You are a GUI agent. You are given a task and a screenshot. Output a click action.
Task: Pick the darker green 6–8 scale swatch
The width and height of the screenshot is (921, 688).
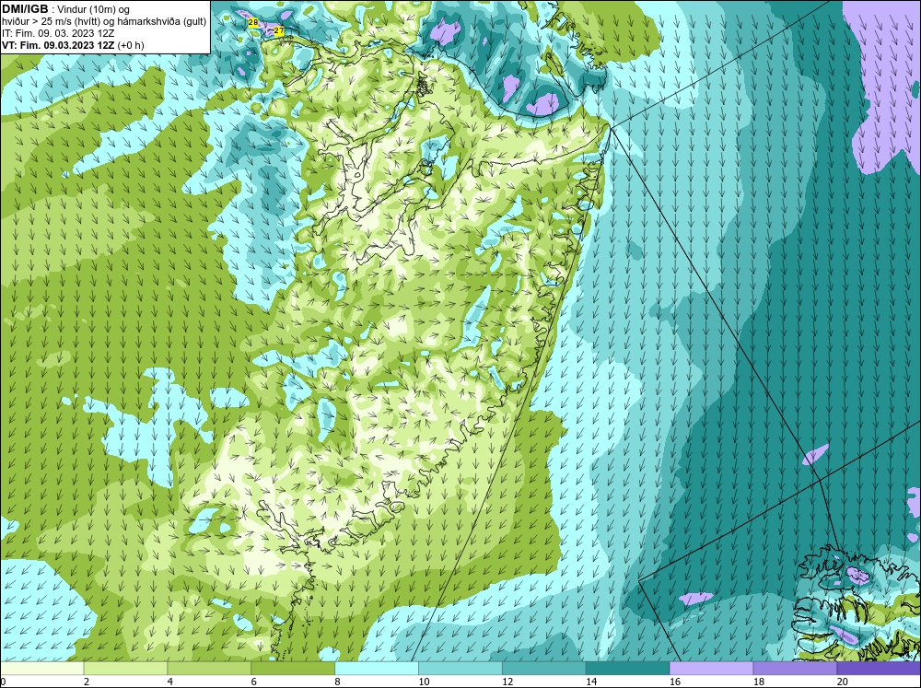[x=293, y=669]
